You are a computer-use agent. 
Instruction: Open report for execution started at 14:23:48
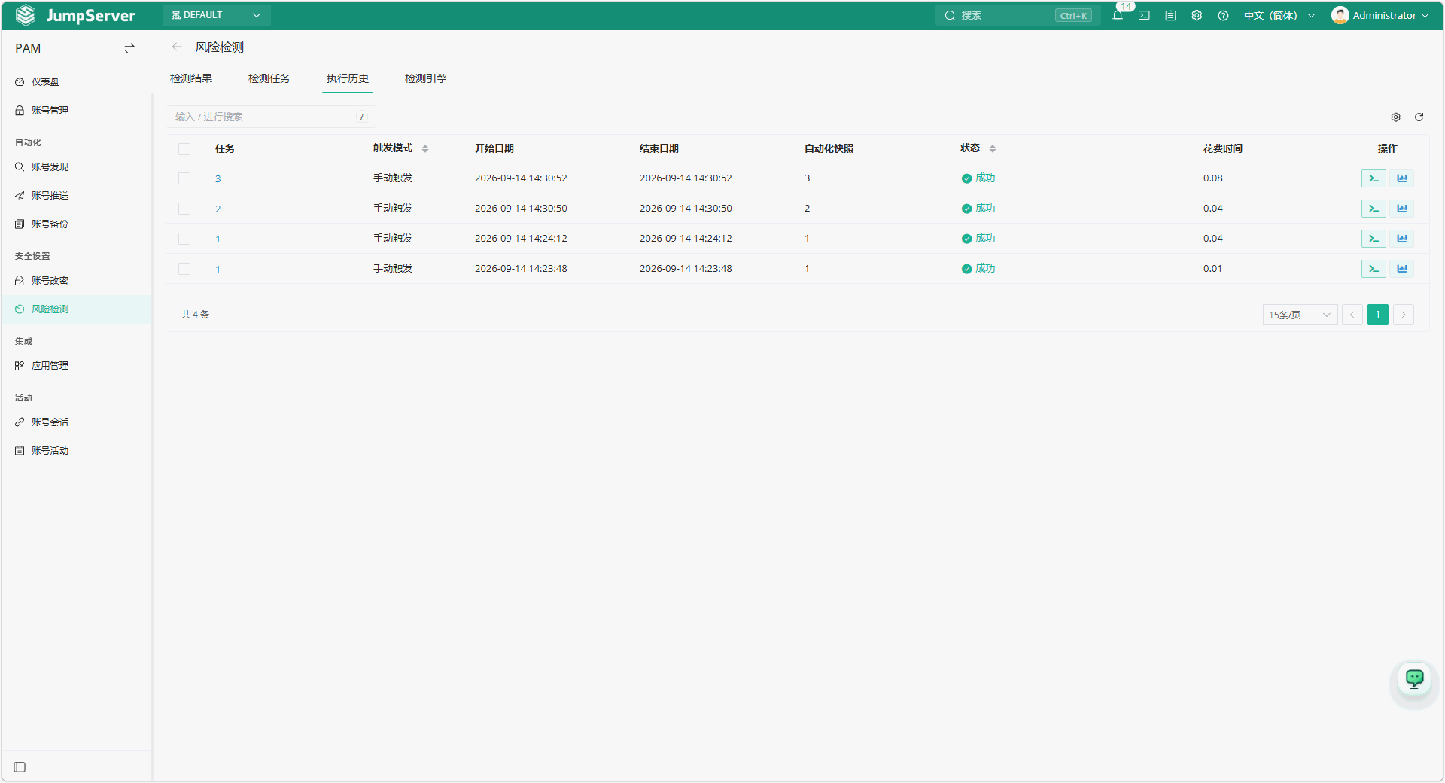point(1402,269)
